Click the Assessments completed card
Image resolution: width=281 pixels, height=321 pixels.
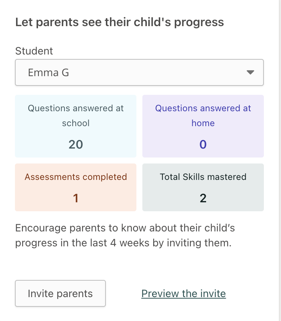pos(76,187)
